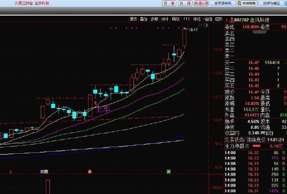Add stock via +自选 watchlist
This screenshot has height=194, width=287.
[x=208, y=19]
